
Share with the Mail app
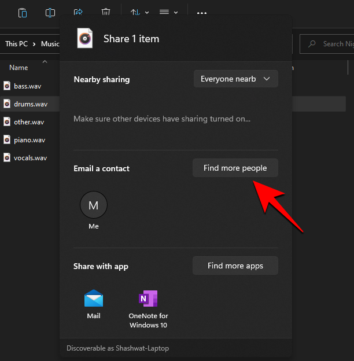pyautogui.click(x=94, y=304)
